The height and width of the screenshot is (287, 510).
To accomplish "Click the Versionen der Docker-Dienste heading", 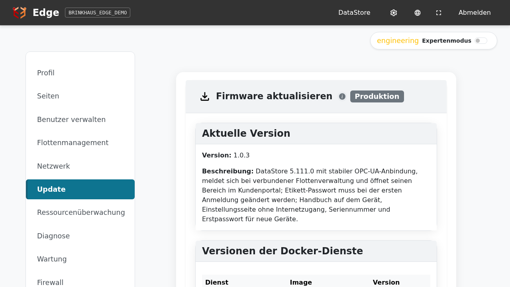I will [282, 251].
